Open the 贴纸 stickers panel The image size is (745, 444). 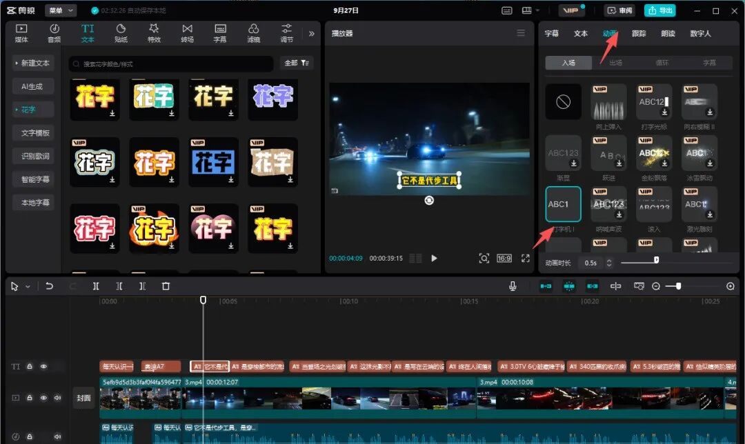(x=121, y=32)
